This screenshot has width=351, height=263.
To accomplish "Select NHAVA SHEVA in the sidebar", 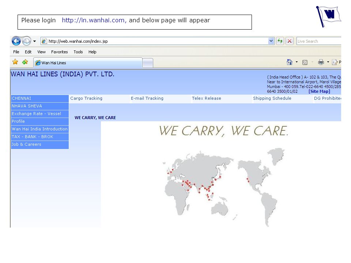I will (39, 106).
